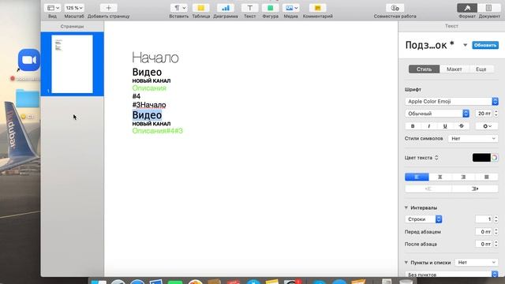Adjust Перед абзацем stepper

point(496,231)
